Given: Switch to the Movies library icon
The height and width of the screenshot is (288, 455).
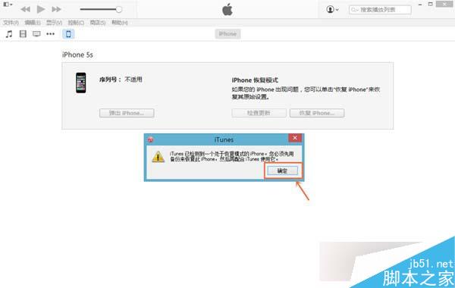Looking at the screenshot, I should tap(23, 34).
